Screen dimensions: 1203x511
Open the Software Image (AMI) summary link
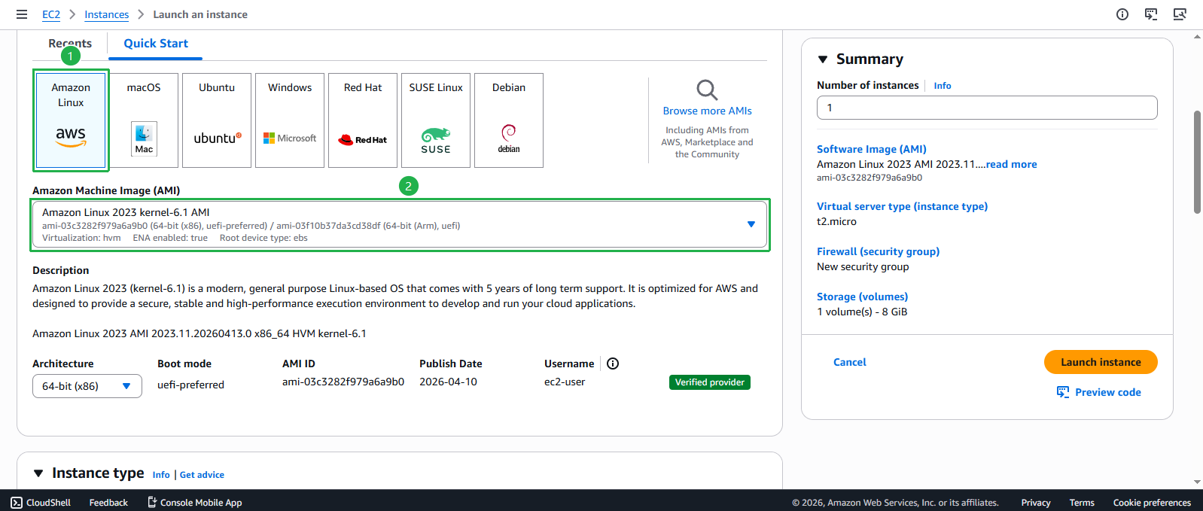872,149
